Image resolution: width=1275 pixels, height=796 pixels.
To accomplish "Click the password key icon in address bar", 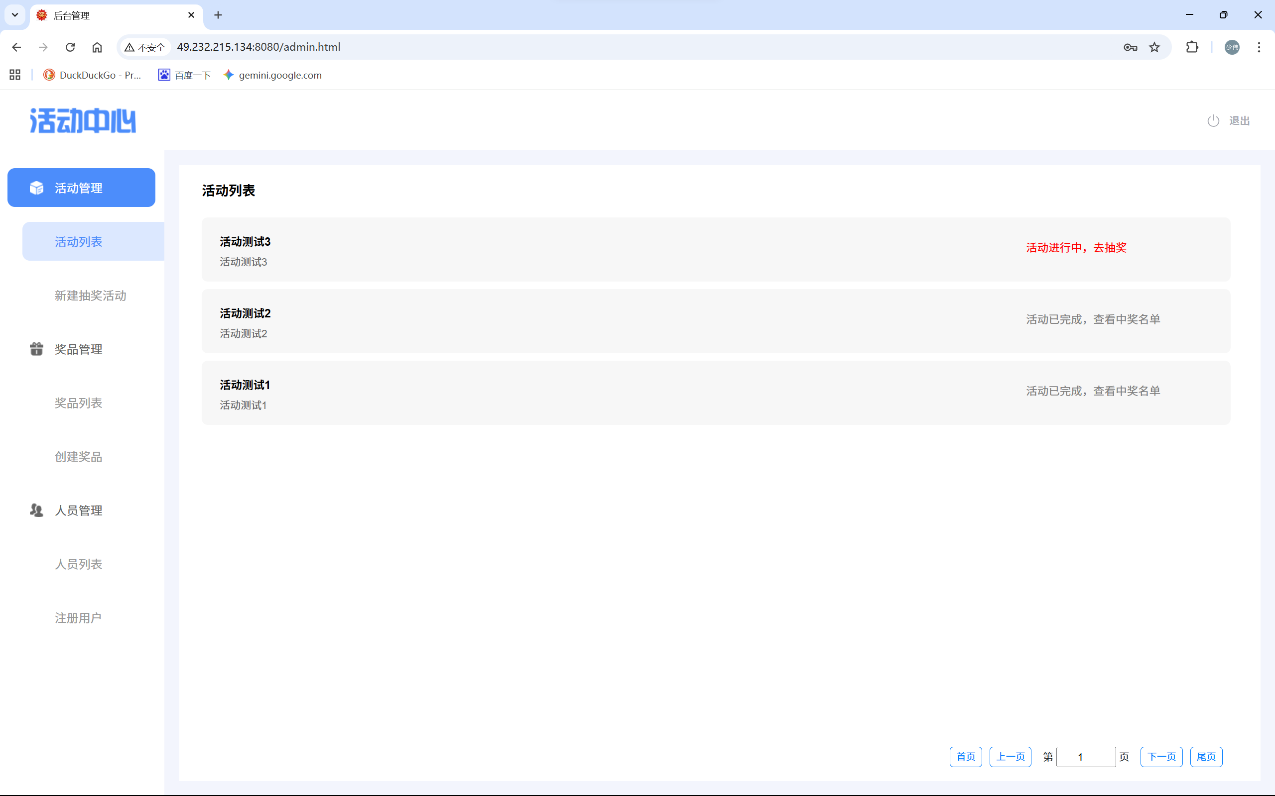I will pyautogui.click(x=1130, y=47).
